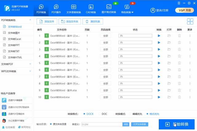
Task: Open the hamburger menu in title bar
Action: (x=179, y=3)
